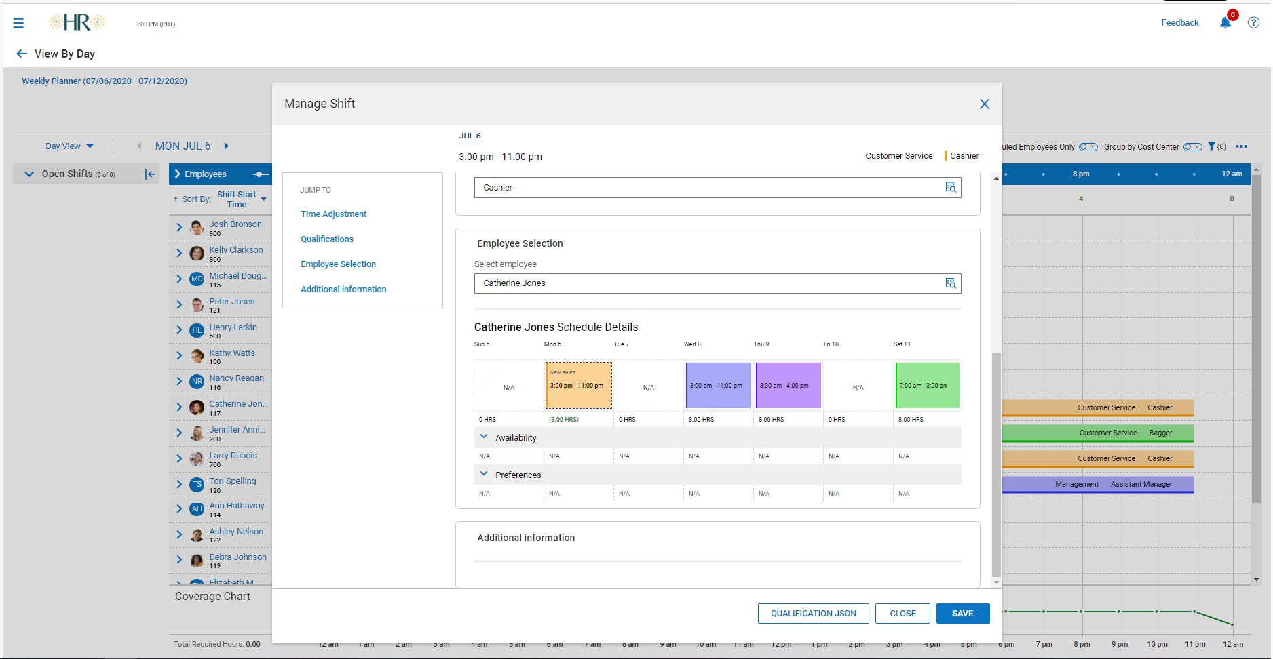Open the filter funnel icon
This screenshot has width=1273, height=659.
[1211, 146]
